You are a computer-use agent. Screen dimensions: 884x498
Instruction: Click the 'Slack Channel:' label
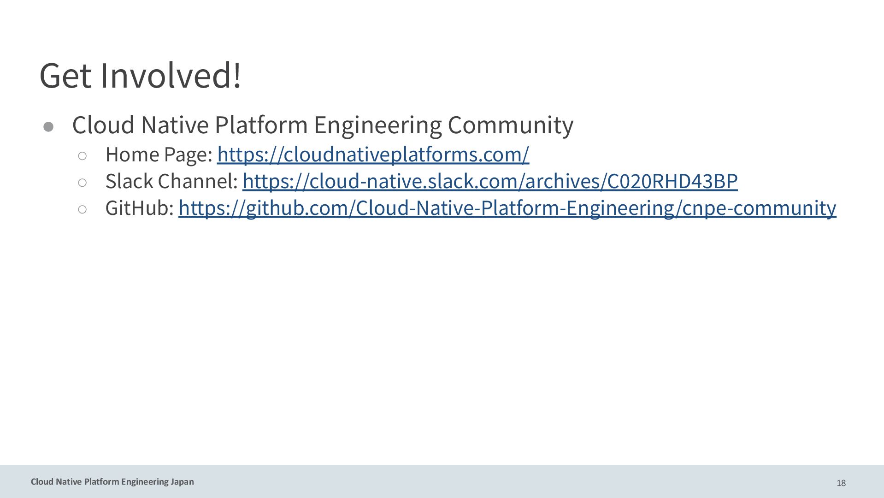coord(171,181)
